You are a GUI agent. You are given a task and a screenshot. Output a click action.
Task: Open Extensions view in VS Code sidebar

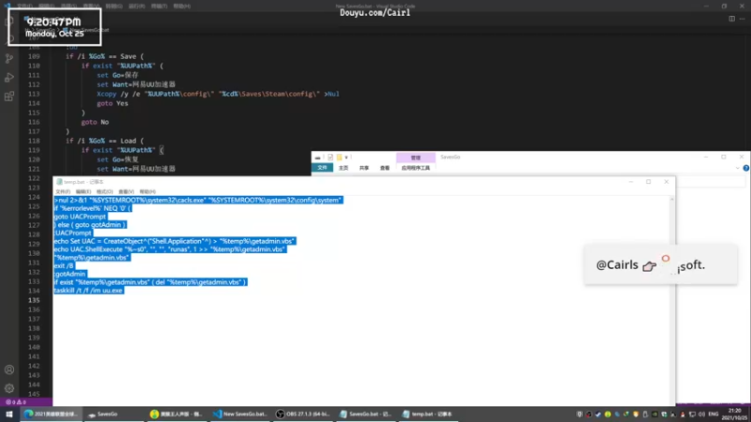pyautogui.click(x=9, y=97)
